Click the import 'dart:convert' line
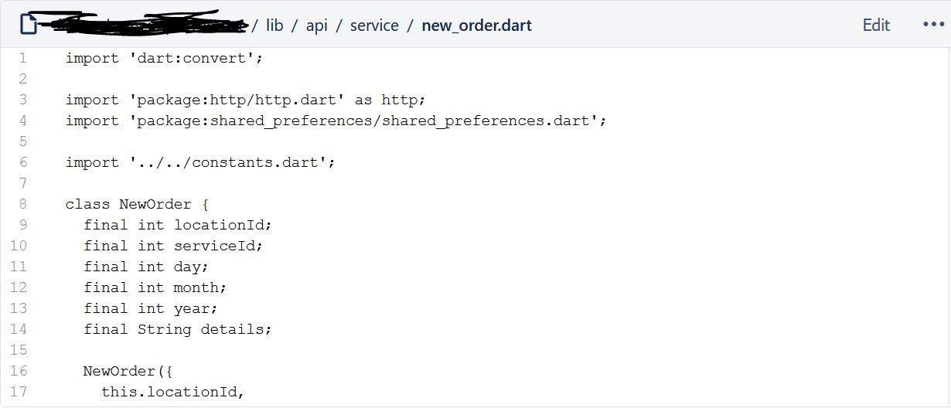The height and width of the screenshot is (408, 951). 165,58
